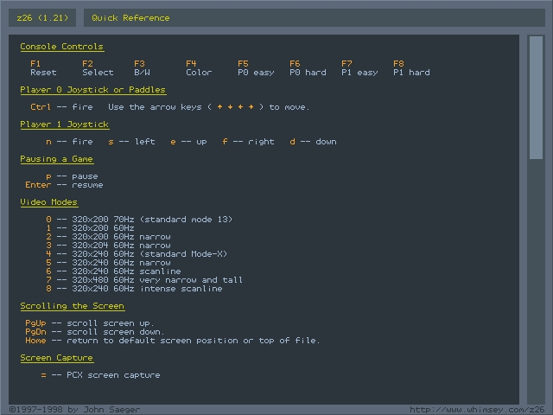Click video mode 1 '320x200 60Hz' line

coord(90,228)
